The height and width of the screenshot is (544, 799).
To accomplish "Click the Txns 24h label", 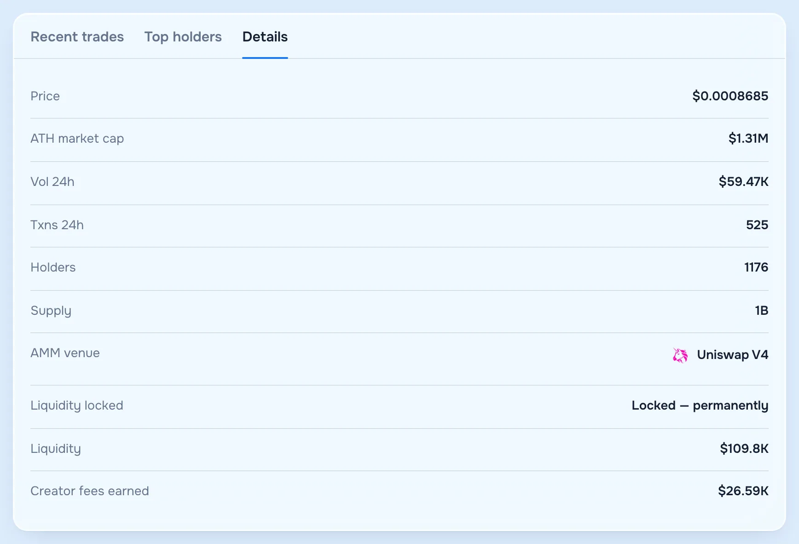I will 57,225.
